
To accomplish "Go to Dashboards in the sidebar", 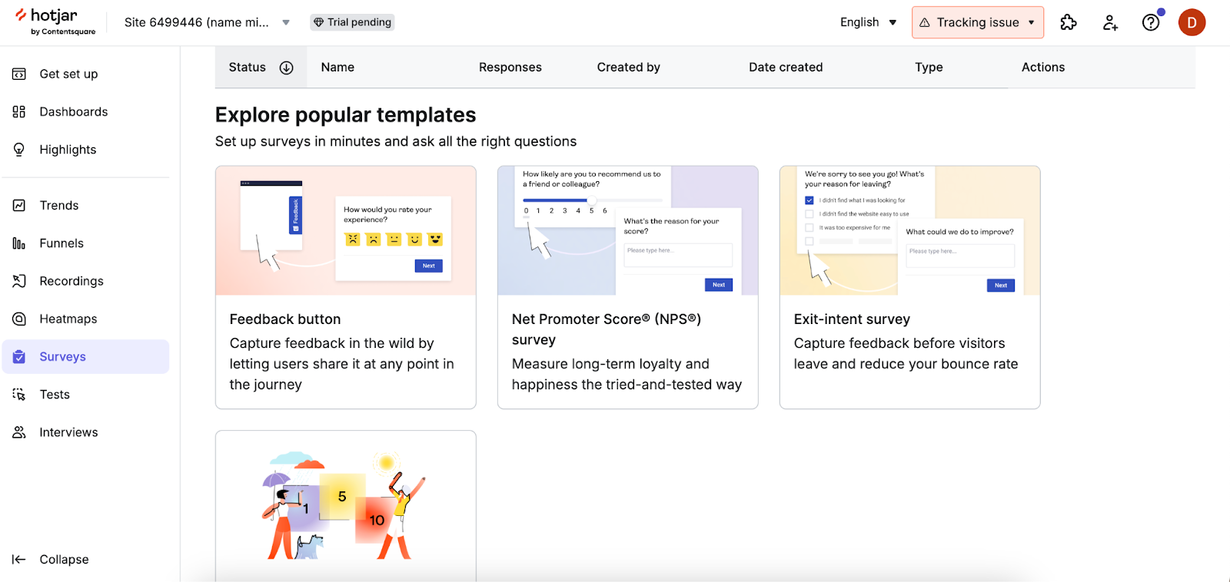I will (x=73, y=112).
